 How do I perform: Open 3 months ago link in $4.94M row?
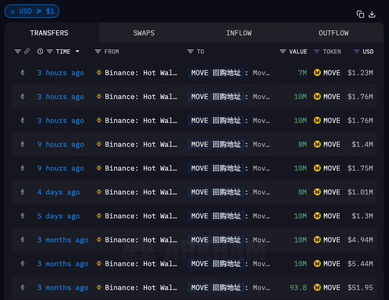tap(63, 240)
